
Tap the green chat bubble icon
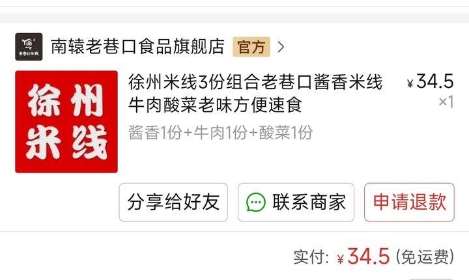click(x=256, y=203)
